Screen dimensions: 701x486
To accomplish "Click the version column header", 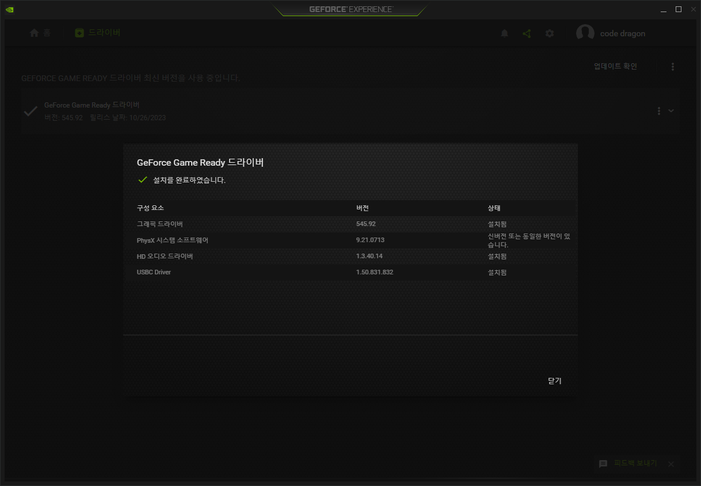I will click(363, 208).
